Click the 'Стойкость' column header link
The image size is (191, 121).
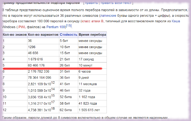(x=68, y=35)
